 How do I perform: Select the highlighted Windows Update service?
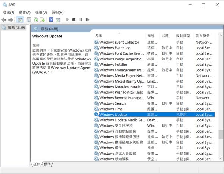point(155,115)
